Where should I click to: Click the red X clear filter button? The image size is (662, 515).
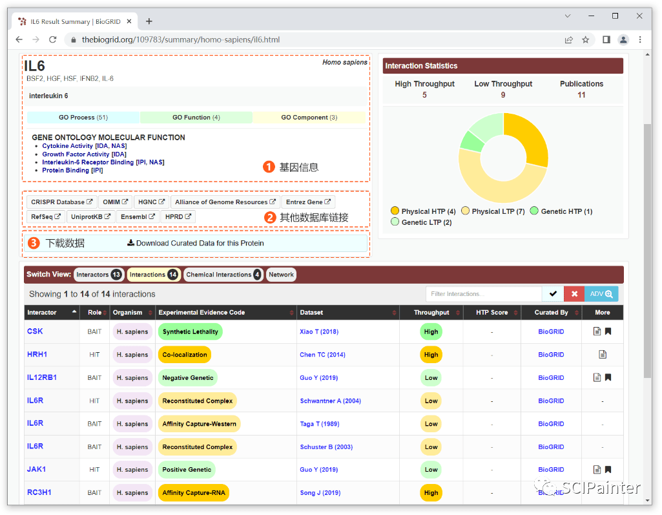[x=574, y=294]
